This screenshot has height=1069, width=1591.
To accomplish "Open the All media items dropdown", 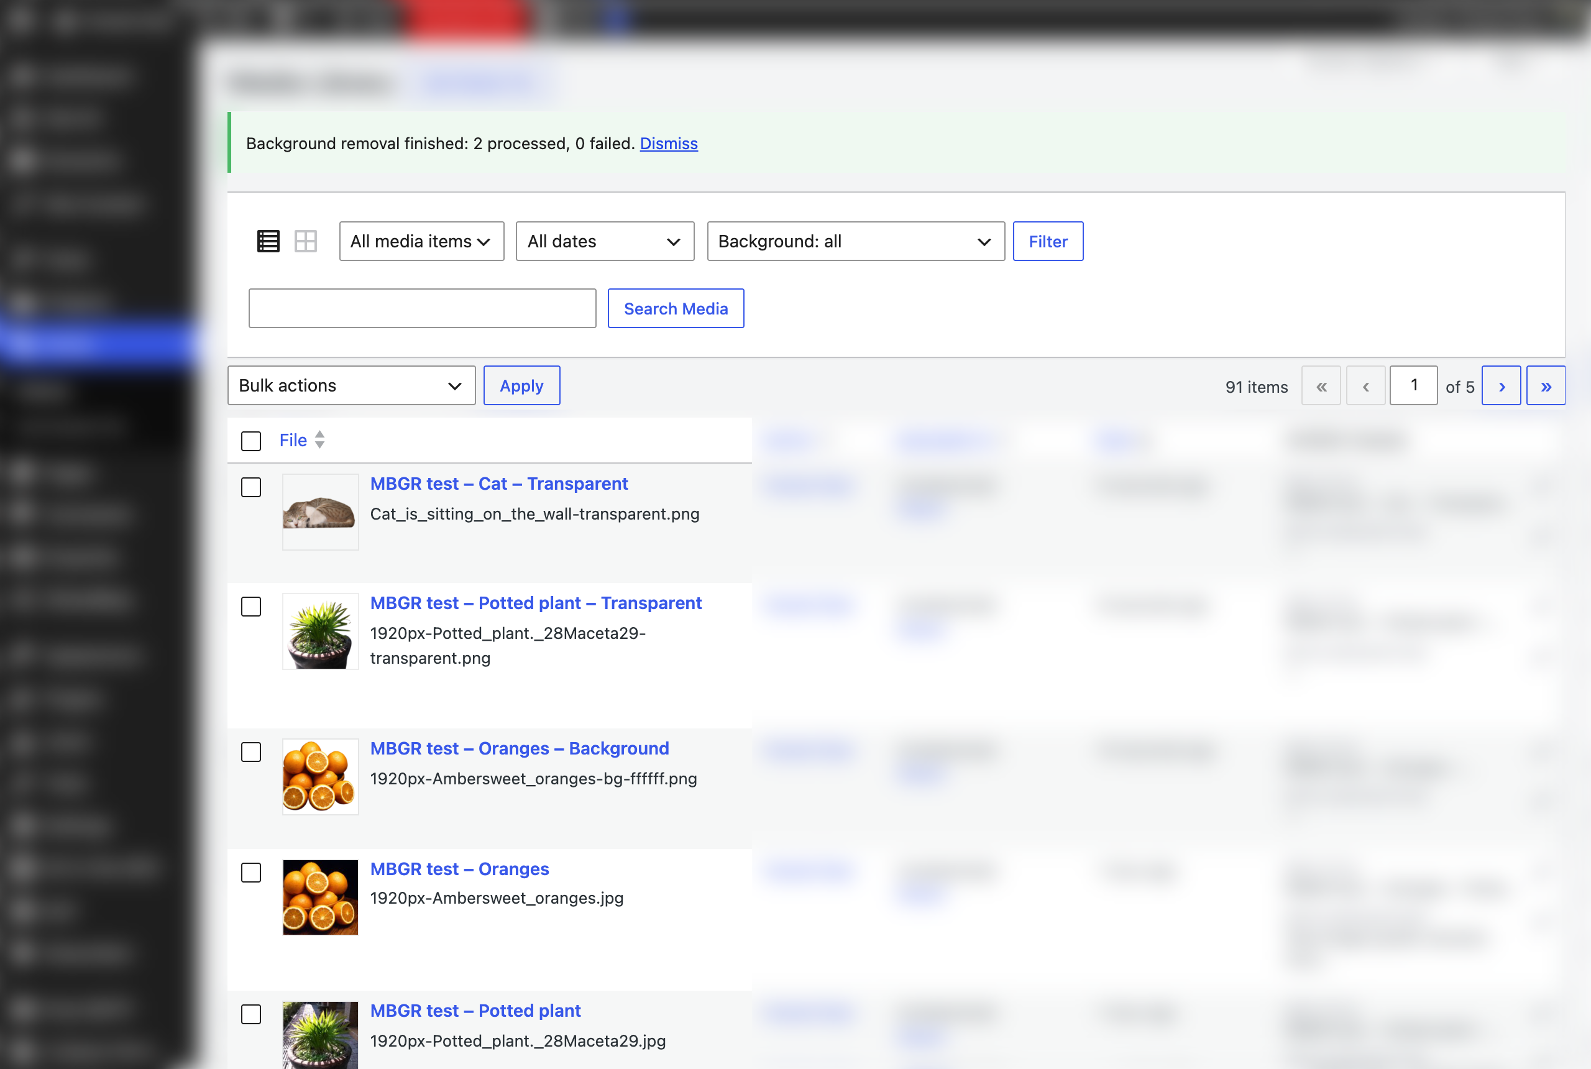I will coord(421,241).
